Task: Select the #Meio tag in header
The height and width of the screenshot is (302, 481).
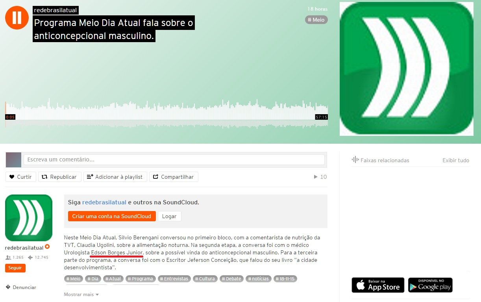Action: point(316,20)
